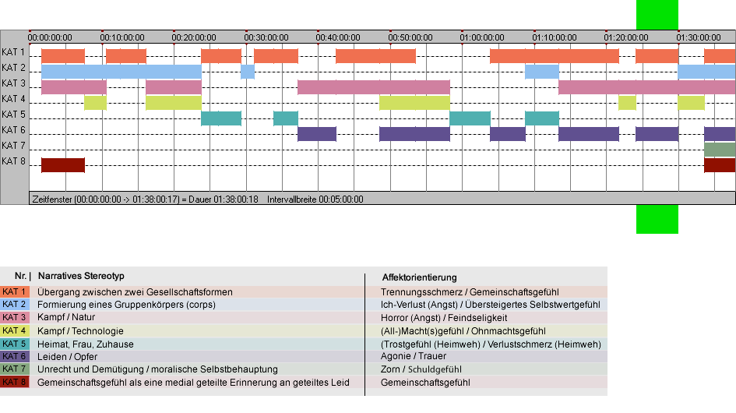Click the green KAT 7 swatch in the legend
Image resolution: width=736 pixels, height=413 pixels.
pos(15,369)
